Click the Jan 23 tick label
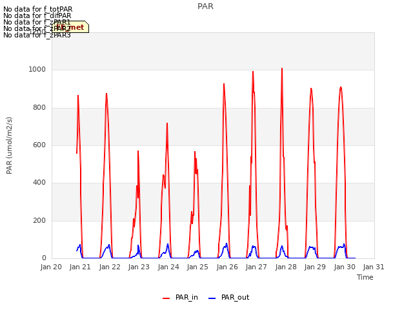Viewport: 413px width, 310px height. click(x=139, y=267)
